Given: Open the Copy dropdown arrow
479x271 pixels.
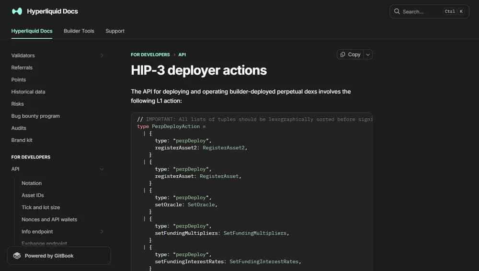Looking at the screenshot, I should (x=368, y=55).
